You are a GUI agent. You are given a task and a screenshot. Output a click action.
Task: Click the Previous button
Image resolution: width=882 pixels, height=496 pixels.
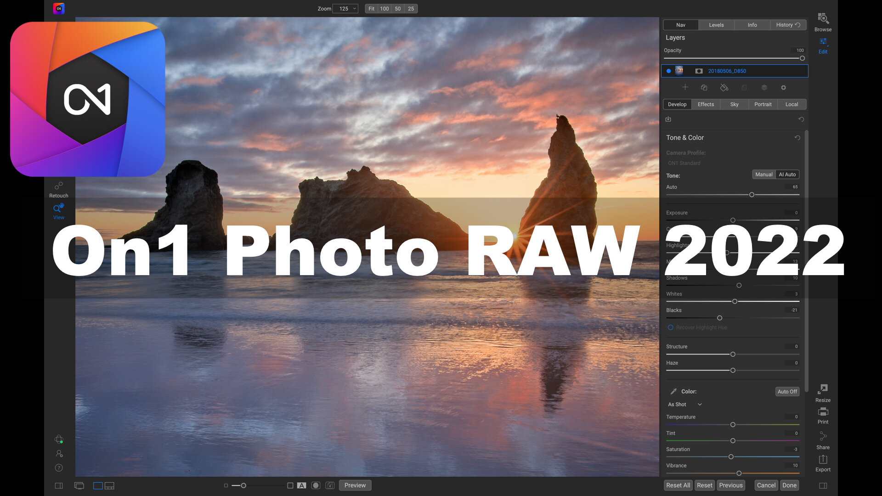730,485
